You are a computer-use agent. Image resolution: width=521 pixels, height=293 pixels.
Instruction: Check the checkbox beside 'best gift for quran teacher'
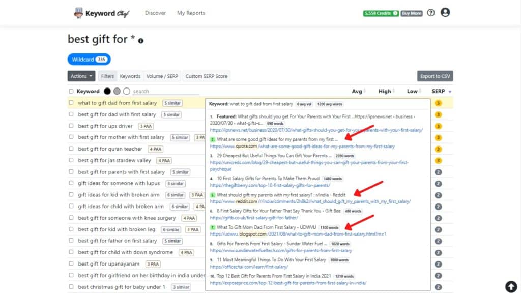pos(71,149)
